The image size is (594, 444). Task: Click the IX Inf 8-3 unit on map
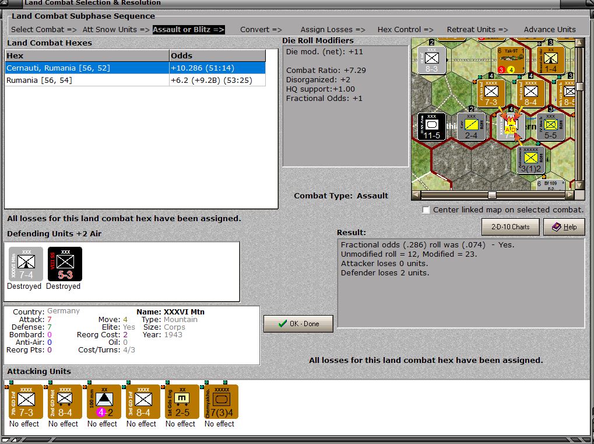[x=431, y=60]
